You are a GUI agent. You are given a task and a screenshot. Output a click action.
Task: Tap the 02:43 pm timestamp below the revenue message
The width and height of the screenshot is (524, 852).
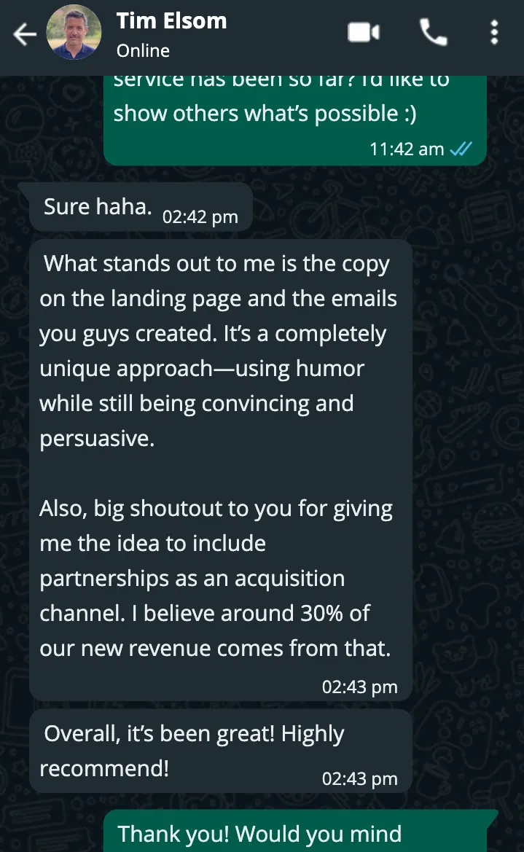tap(360, 687)
